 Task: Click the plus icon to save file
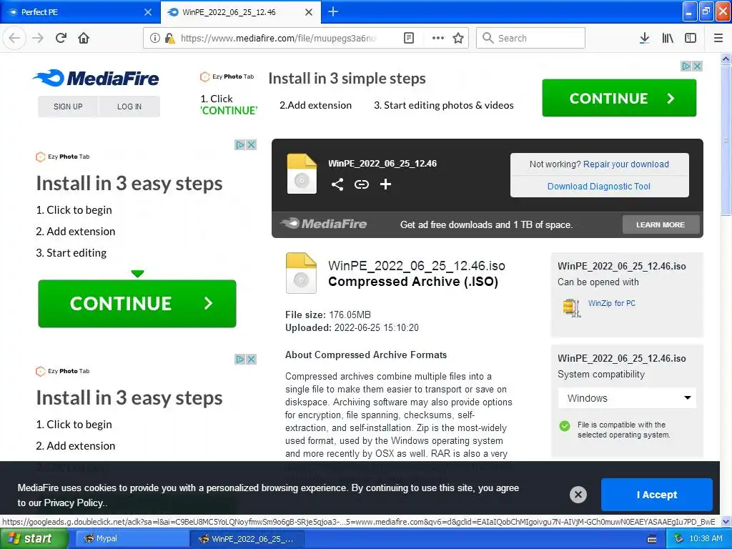[385, 184]
